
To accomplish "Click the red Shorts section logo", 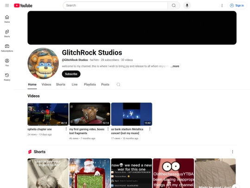I will click(30, 152).
